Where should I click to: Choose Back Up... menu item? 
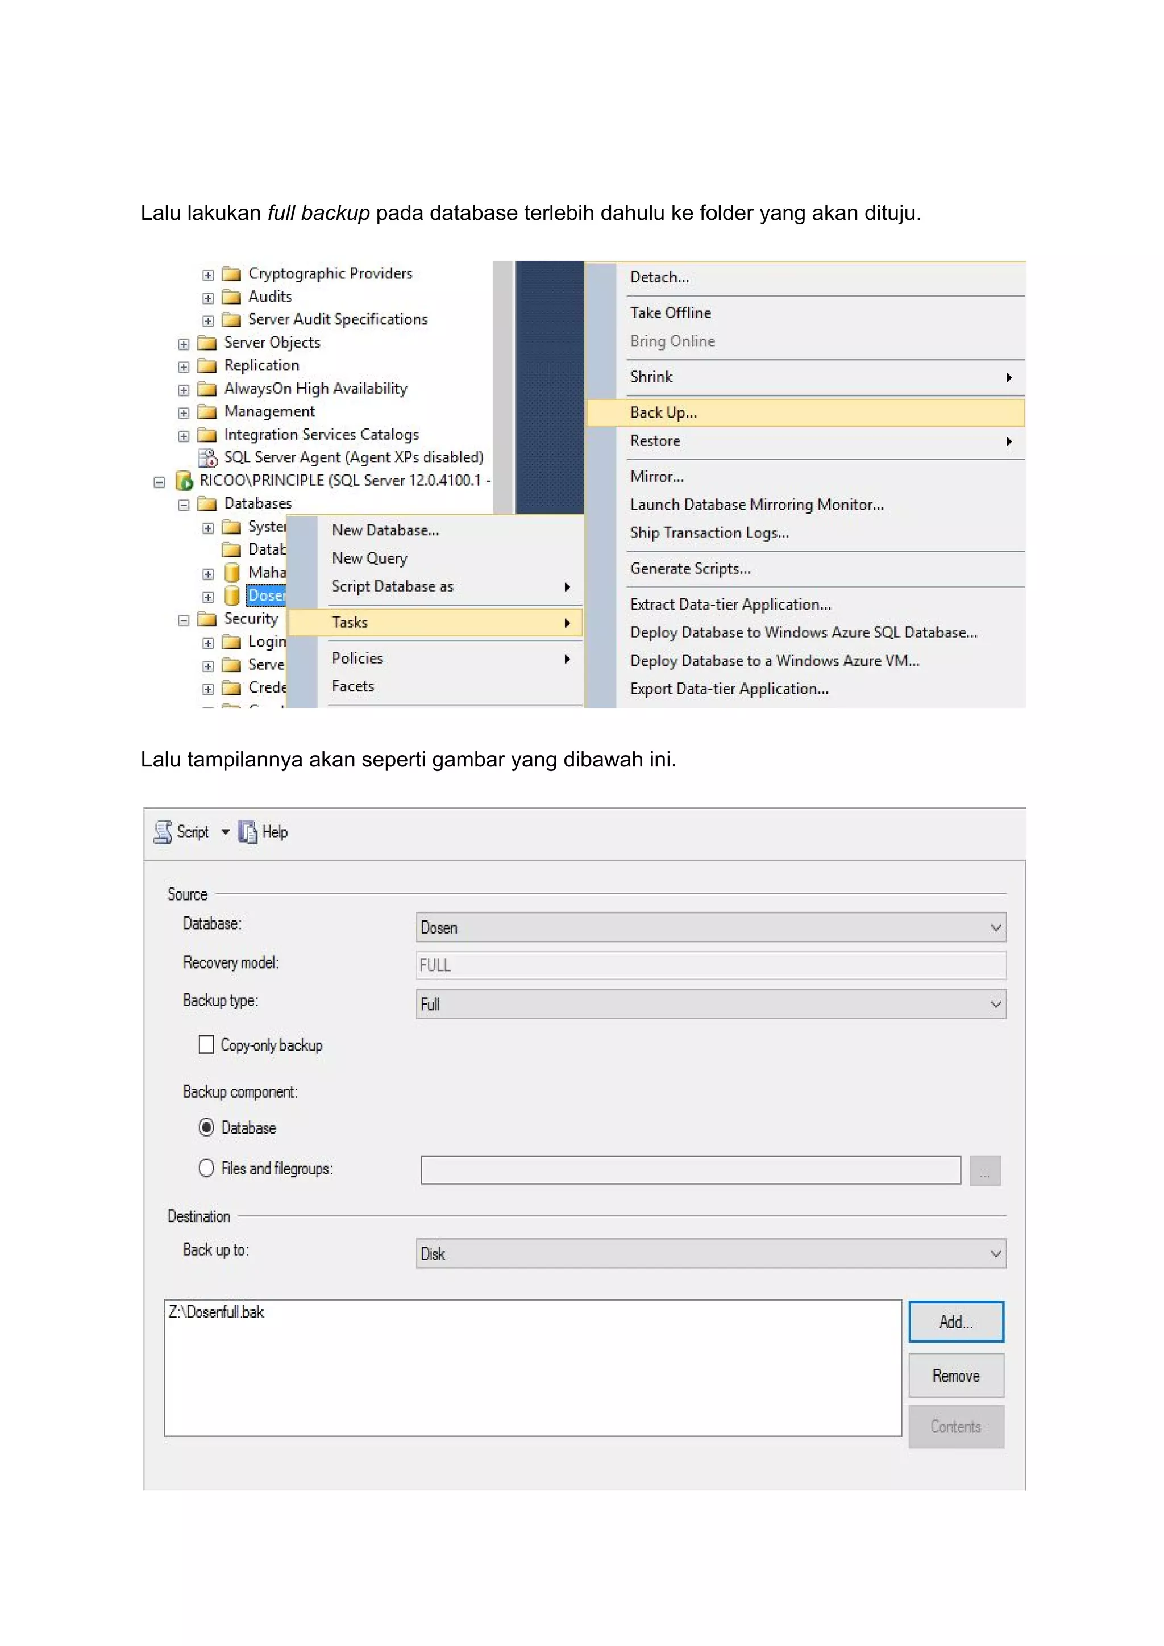(805, 412)
